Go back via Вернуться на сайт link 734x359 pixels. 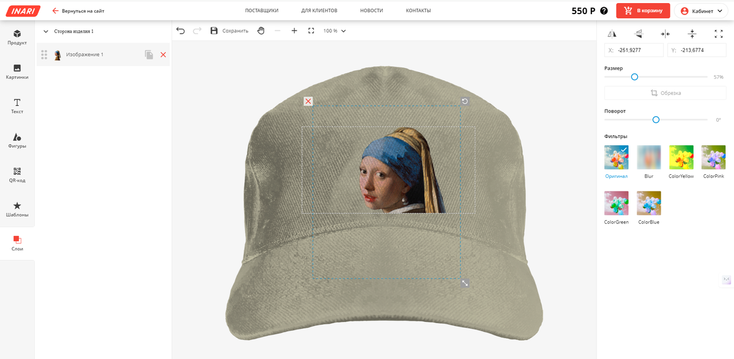pos(78,10)
